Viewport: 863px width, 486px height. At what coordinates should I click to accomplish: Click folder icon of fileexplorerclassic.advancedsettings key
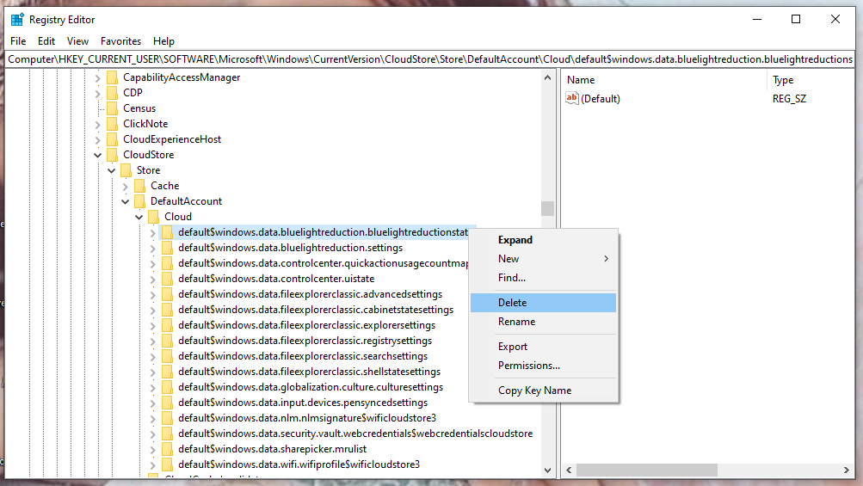167,294
